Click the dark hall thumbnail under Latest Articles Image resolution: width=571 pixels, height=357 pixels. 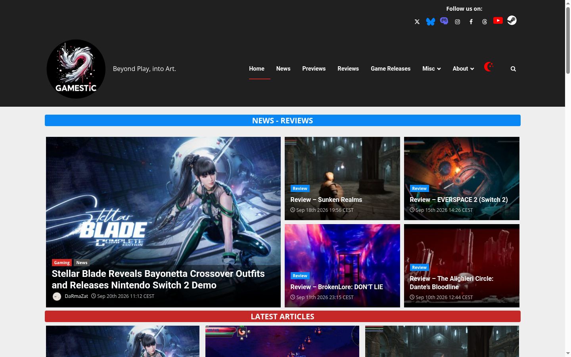(442, 341)
